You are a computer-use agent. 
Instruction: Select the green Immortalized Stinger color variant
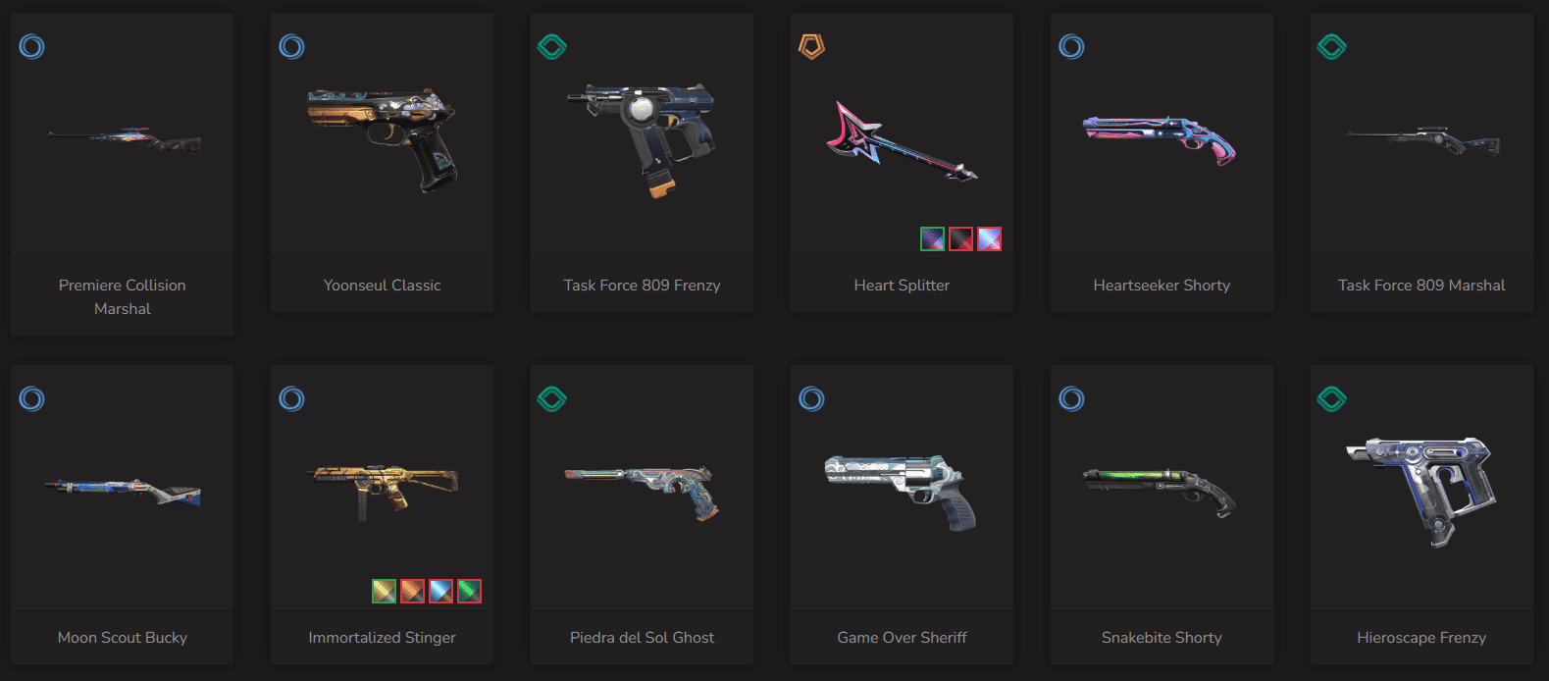coord(469,591)
